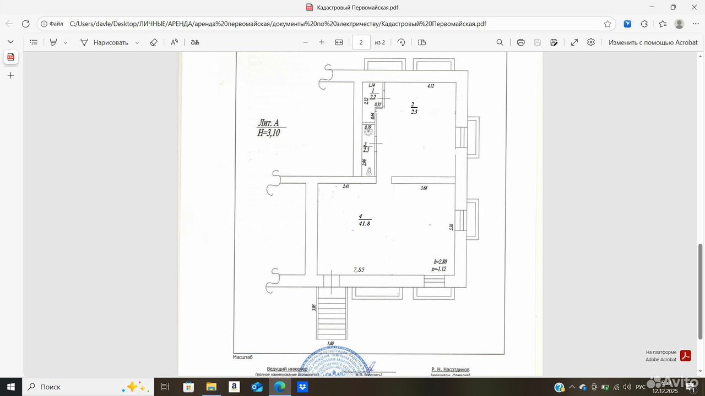Open Edge Settings and more menu
The height and width of the screenshot is (396, 705).
click(696, 24)
